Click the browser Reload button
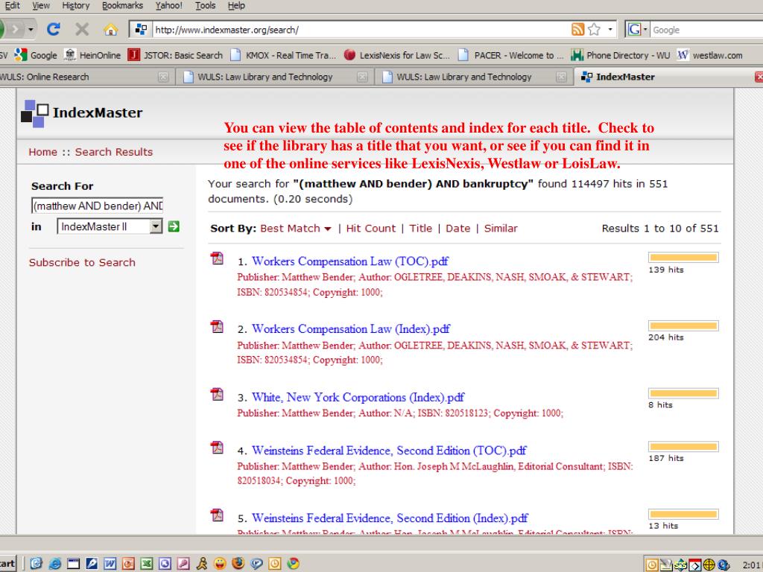This screenshot has width=763, height=572. coord(53,29)
